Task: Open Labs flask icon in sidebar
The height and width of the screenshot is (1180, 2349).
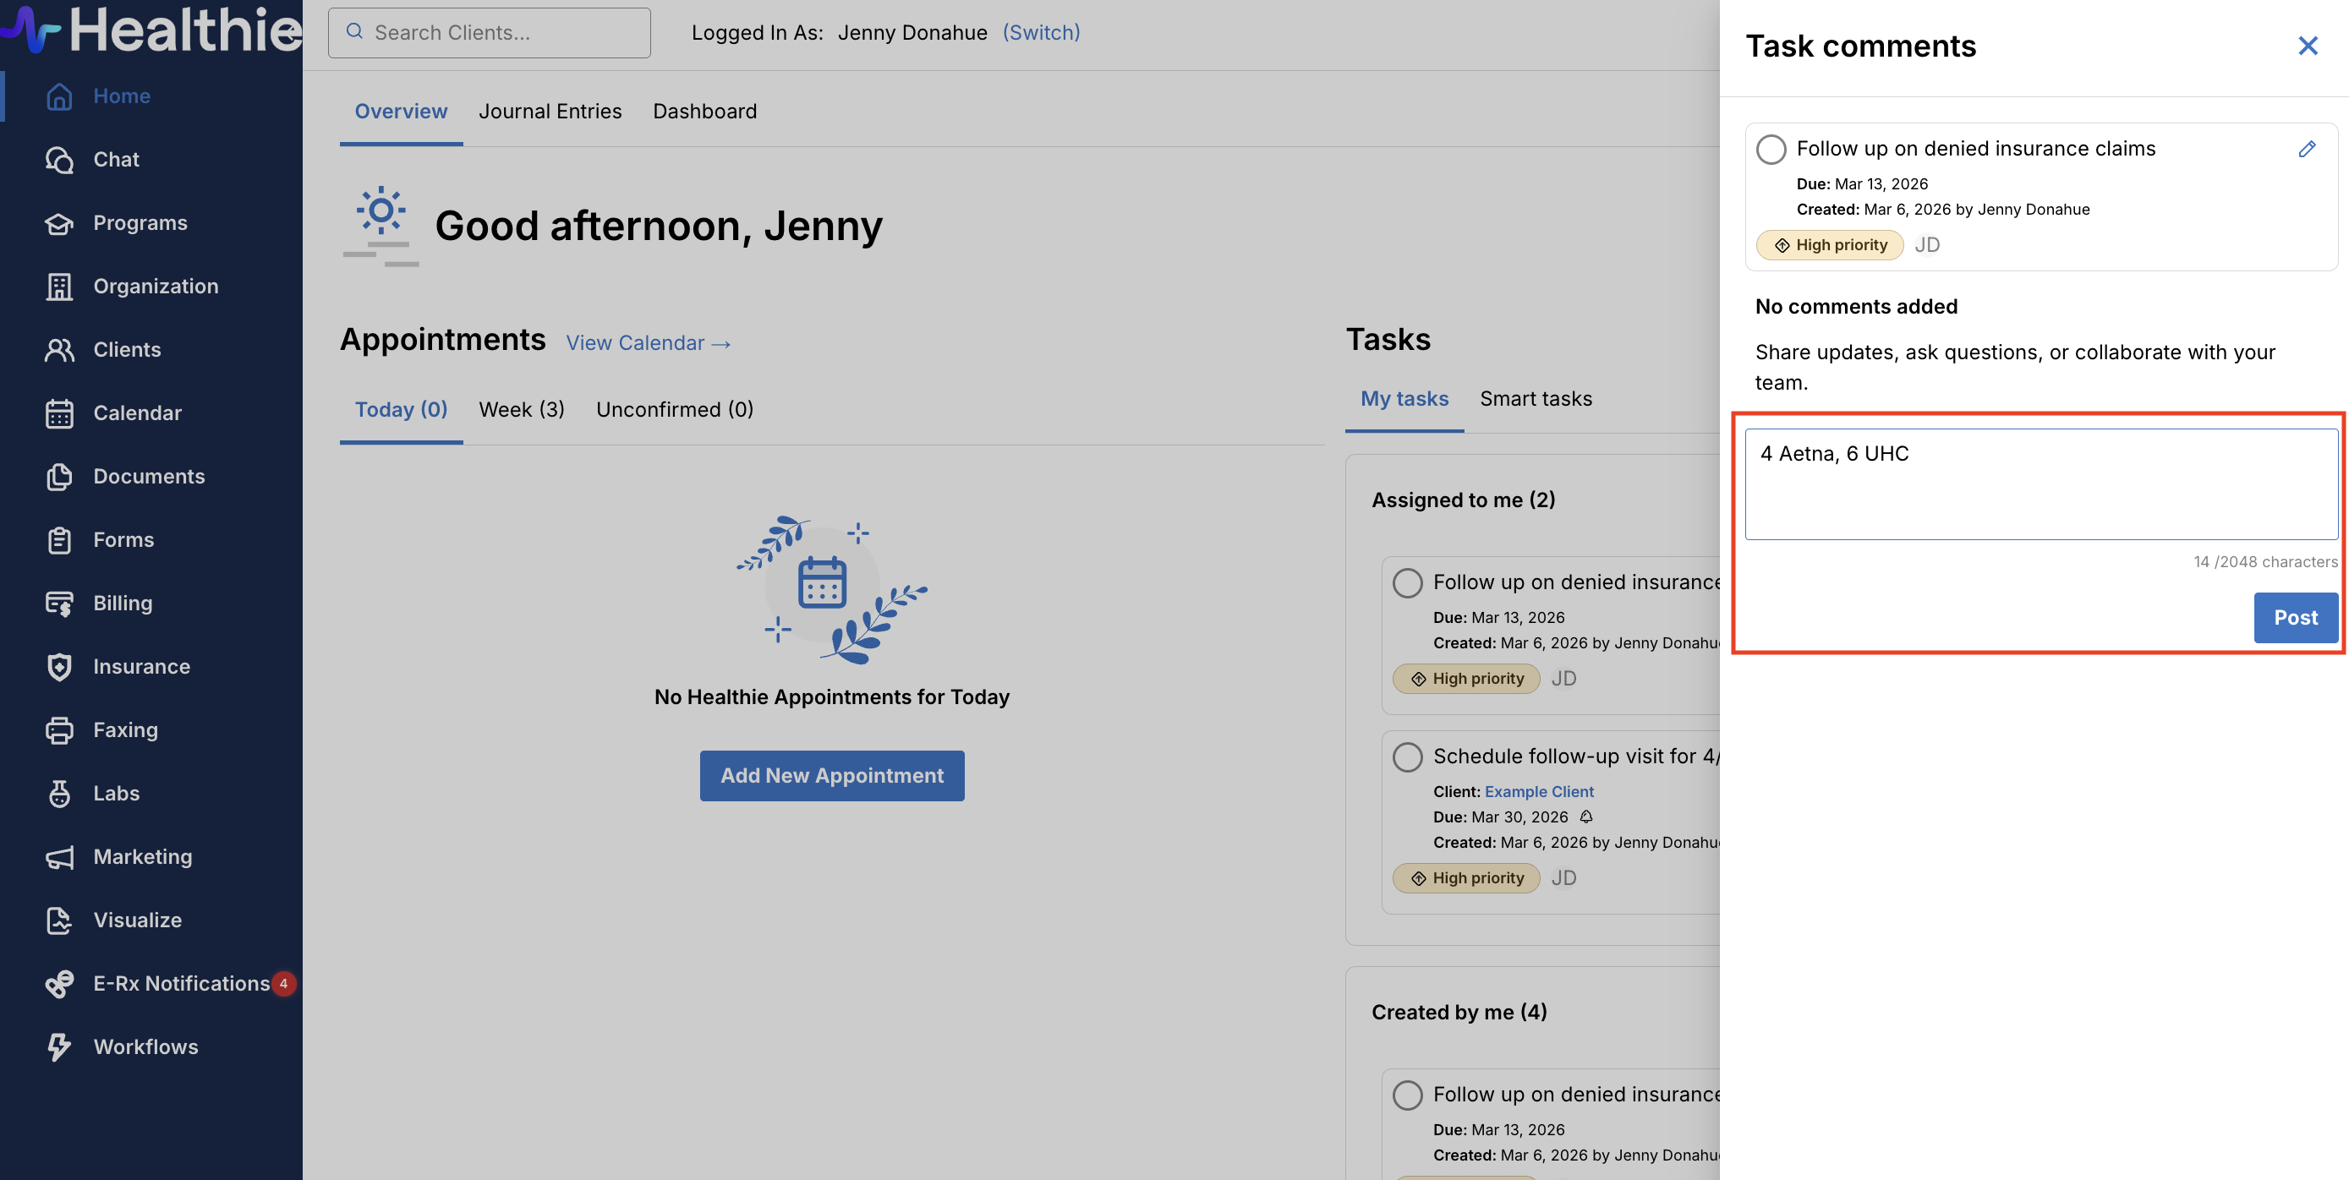Action: (x=59, y=794)
